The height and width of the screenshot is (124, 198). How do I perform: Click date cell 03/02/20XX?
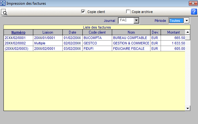click(73, 49)
